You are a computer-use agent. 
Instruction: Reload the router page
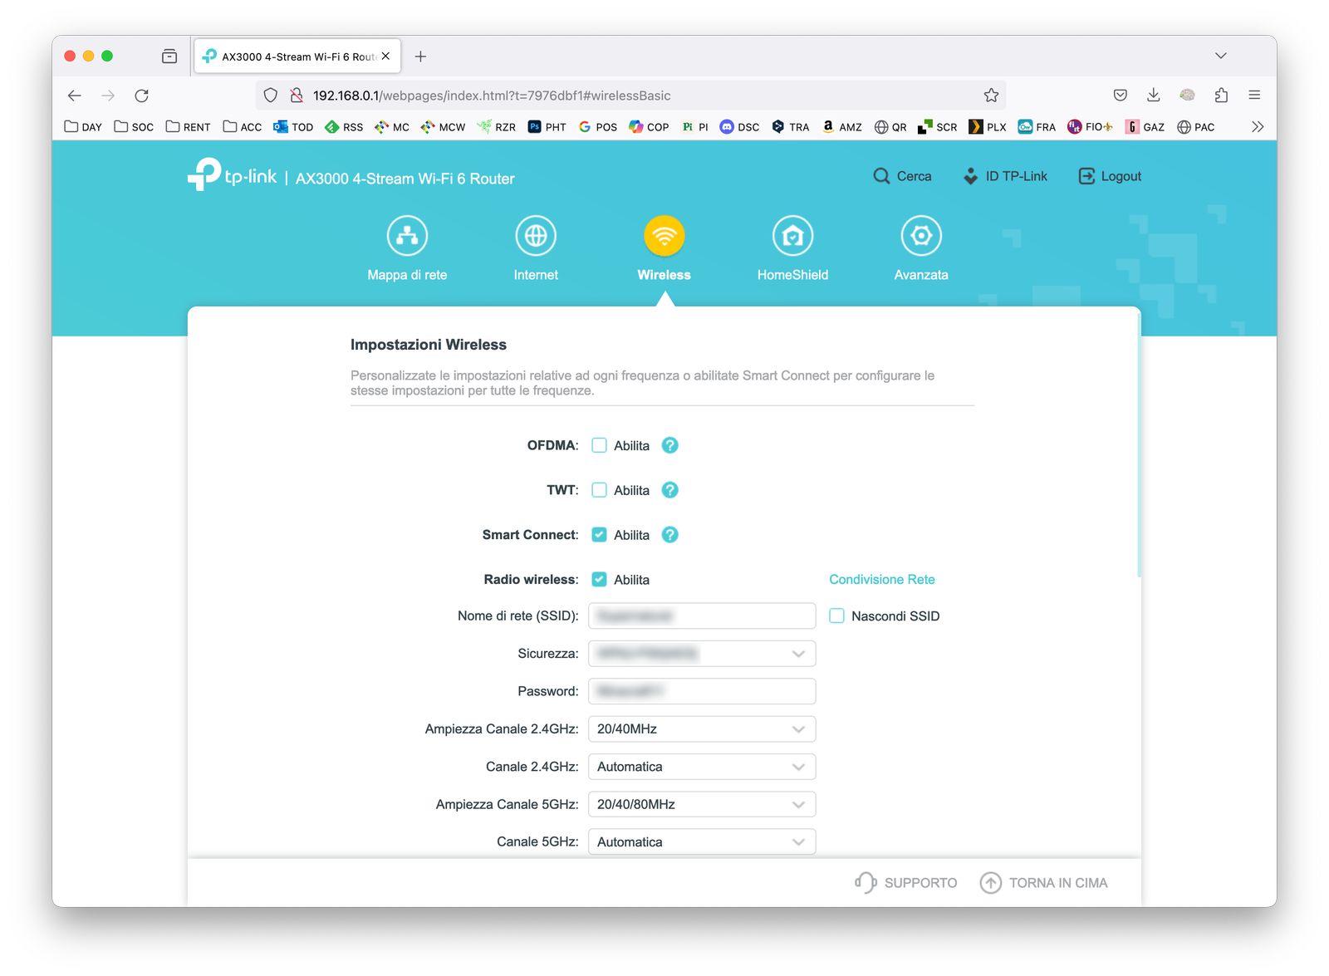click(x=142, y=96)
